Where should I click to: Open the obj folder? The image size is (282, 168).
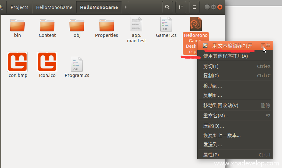tap(77, 25)
